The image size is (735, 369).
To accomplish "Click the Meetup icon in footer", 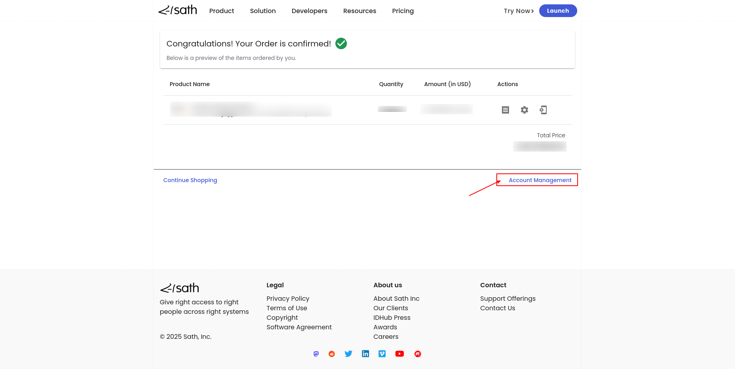I will 417,354.
